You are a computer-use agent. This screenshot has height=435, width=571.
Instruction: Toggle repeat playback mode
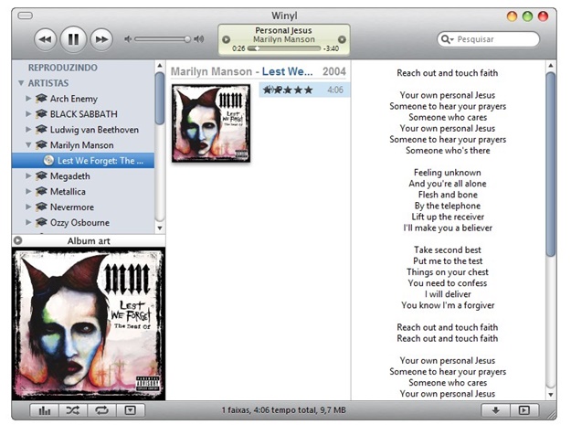(101, 410)
